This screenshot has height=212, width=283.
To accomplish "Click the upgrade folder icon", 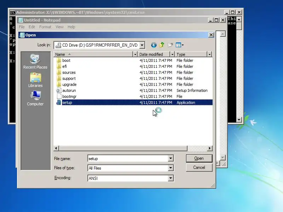I will coord(59,84).
